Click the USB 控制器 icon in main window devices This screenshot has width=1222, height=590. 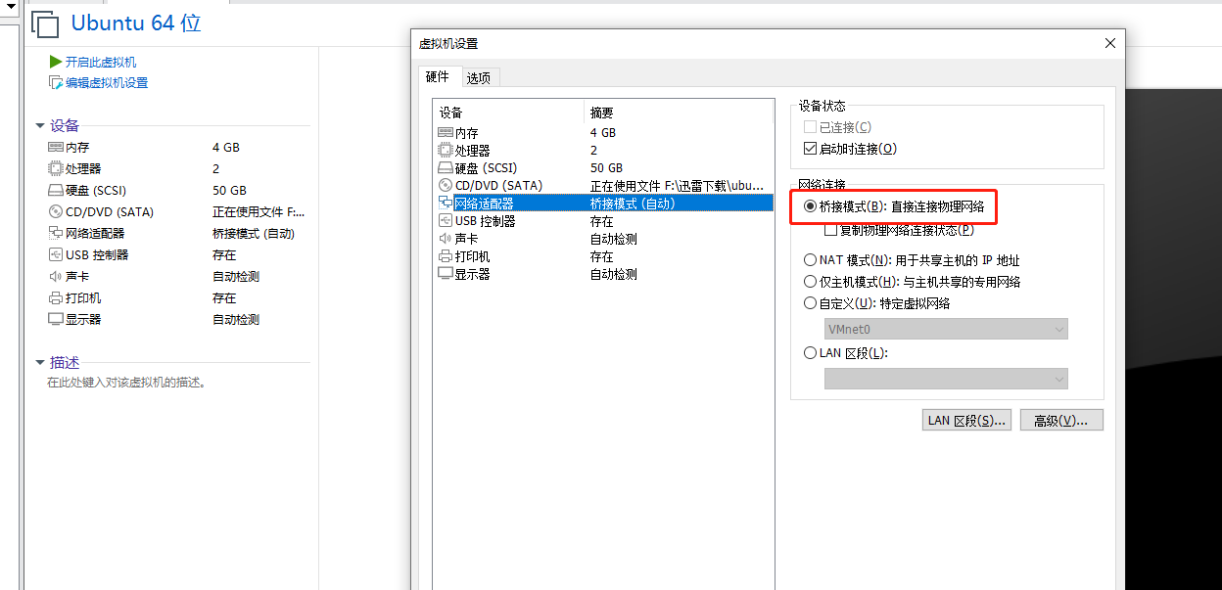[55, 254]
